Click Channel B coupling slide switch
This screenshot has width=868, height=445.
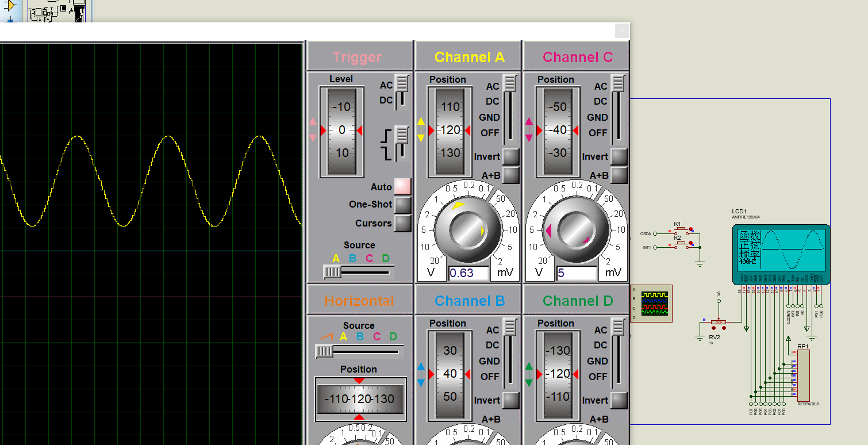(x=510, y=354)
